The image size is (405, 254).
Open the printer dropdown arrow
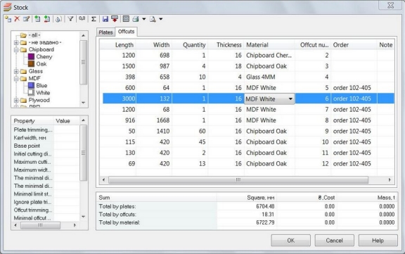click(x=144, y=19)
